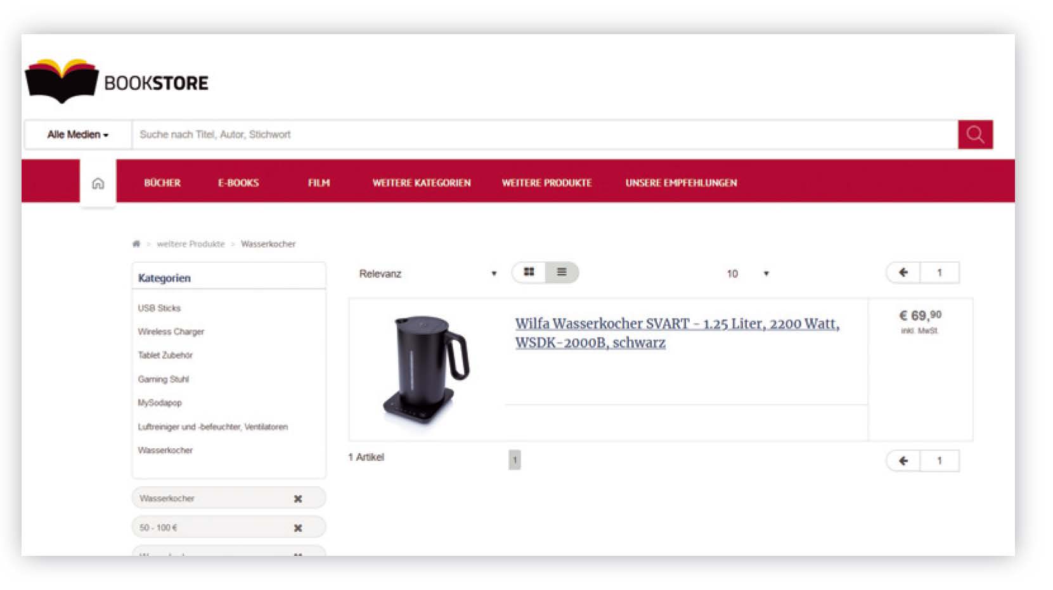Screen dimensions: 1053x590
Task: Switch to list view layout
Action: point(562,272)
